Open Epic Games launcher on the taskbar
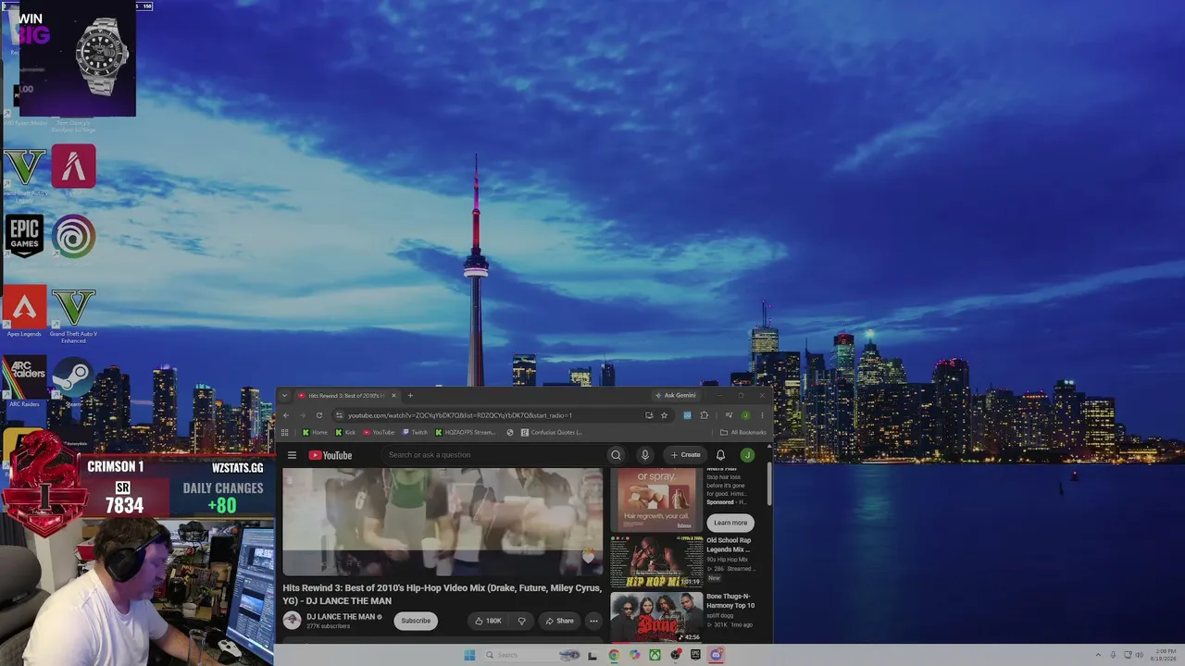The width and height of the screenshot is (1185, 666). click(695, 655)
